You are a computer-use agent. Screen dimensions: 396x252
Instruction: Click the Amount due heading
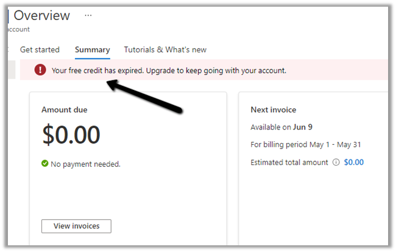tap(64, 110)
